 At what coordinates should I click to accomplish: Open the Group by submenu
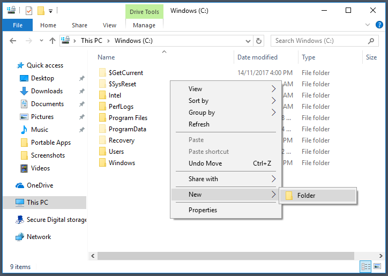click(x=226, y=113)
